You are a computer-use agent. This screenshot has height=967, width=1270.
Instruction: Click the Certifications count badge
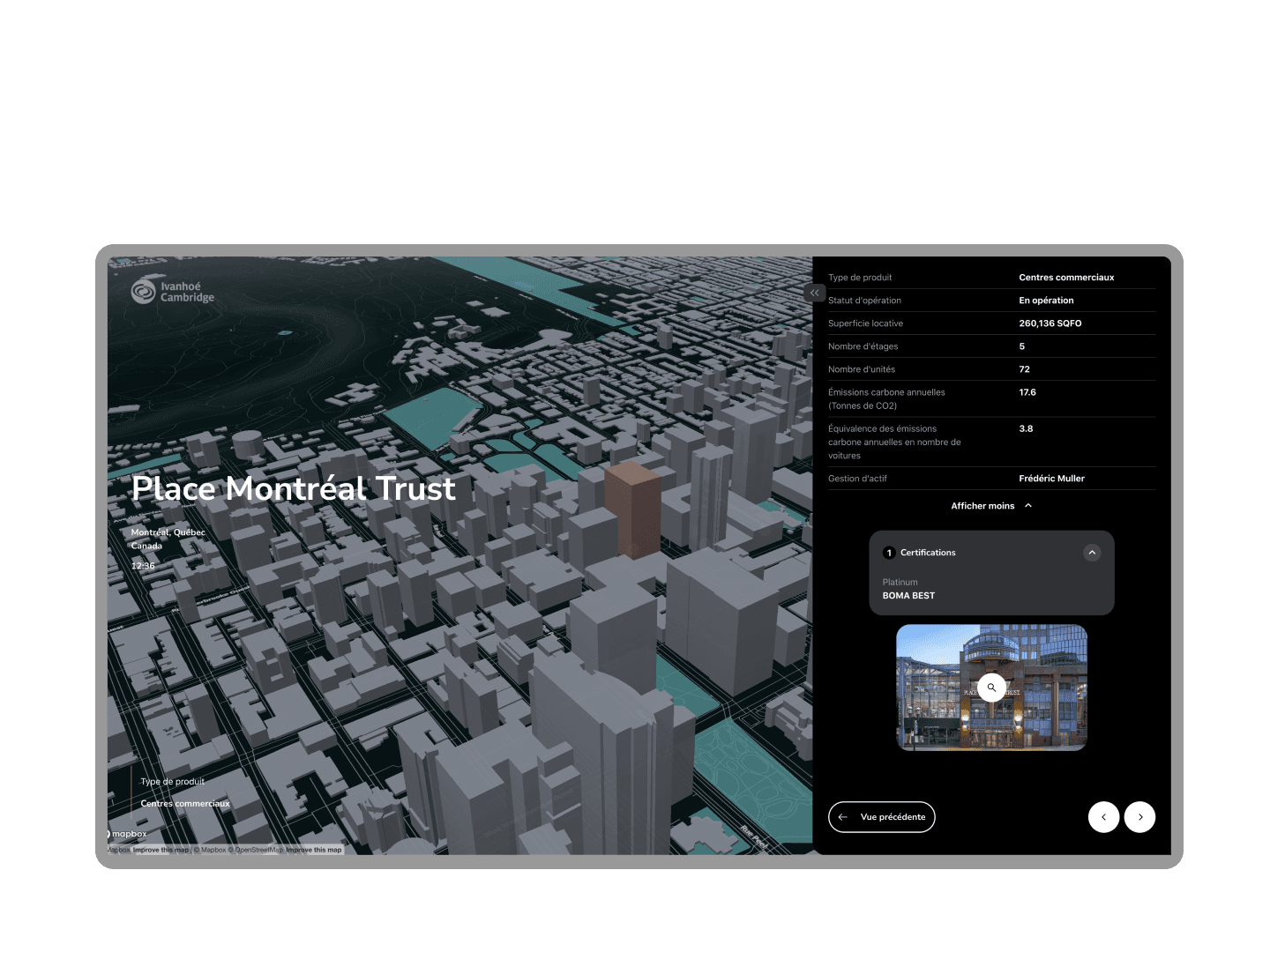pos(889,553)
